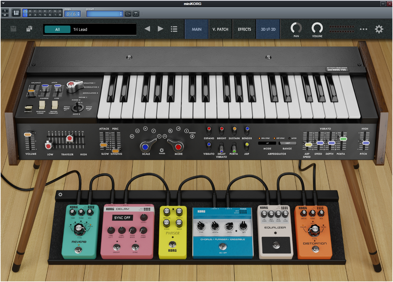Switch to the V. PATCH tab
393x282 pixels.
221,29
